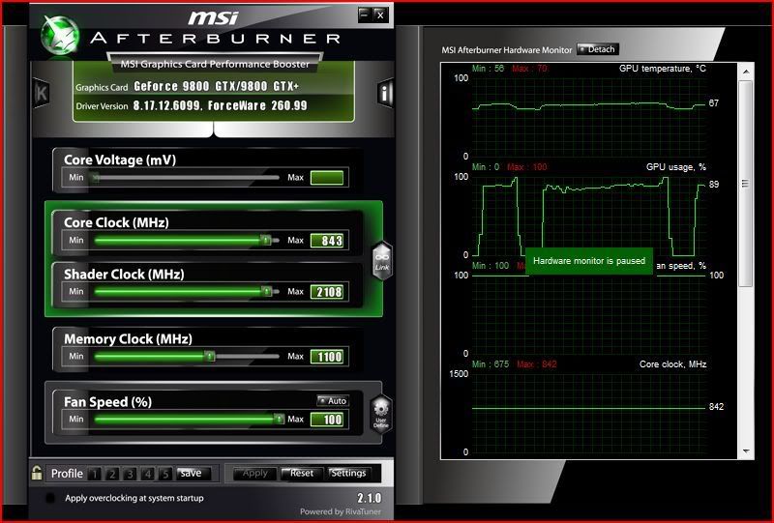Click the Core clock graph
This screenshot has width=774, height=523.
pyautogui.click(x=589, y=413)
